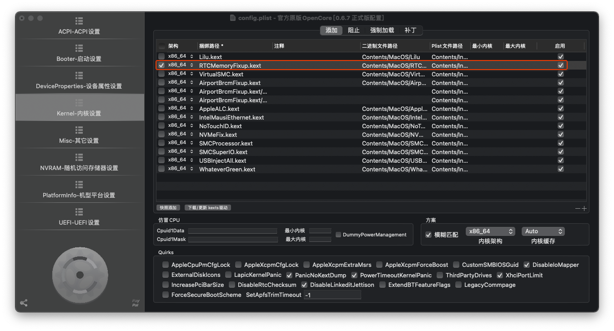Open architecture stepper for NVMeFix.kext row

click(x=191, y=135)
